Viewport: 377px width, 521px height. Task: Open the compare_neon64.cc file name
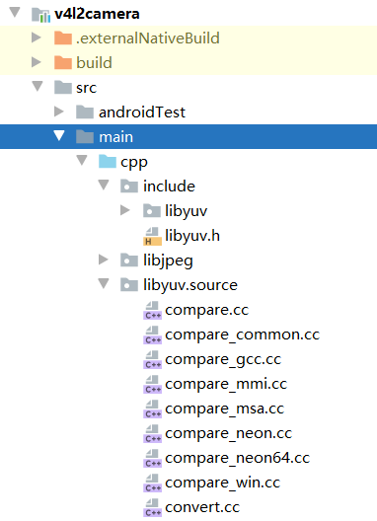pos(238,458)
